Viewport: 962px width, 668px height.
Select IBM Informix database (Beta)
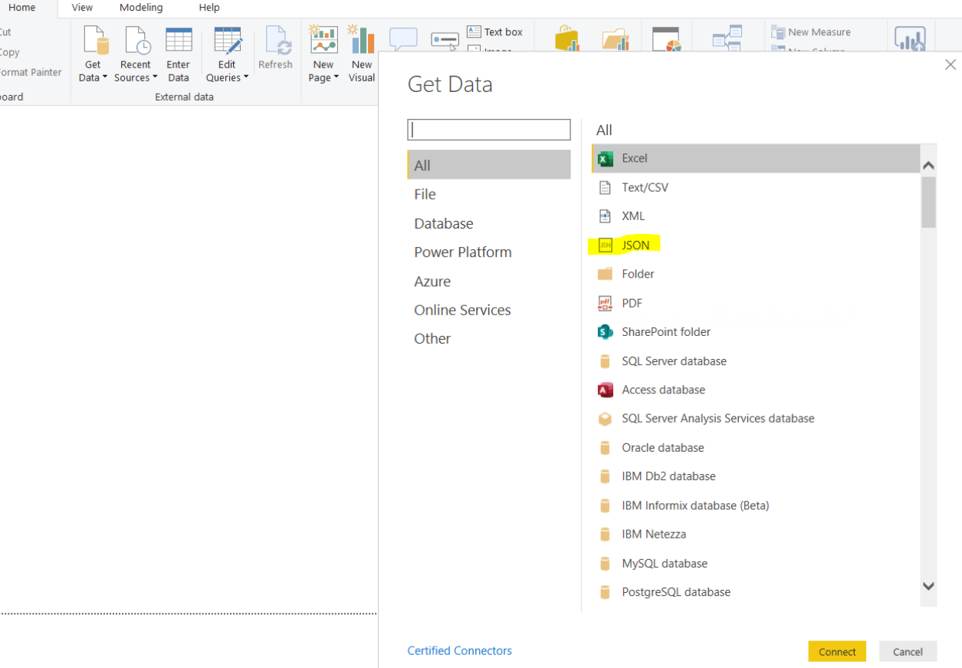(x=755, y=505)
